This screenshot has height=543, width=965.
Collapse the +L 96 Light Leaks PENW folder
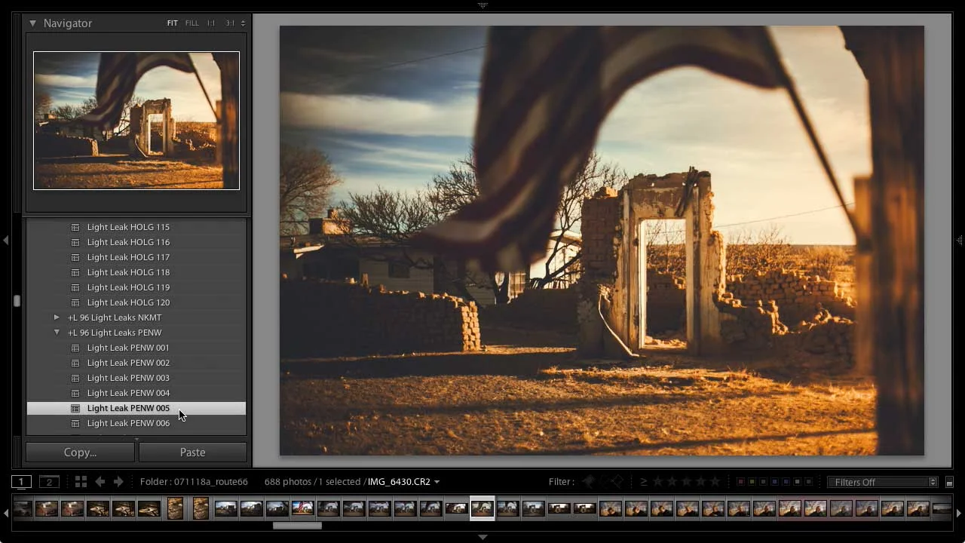pyautogui.click(x=57, y=333)
